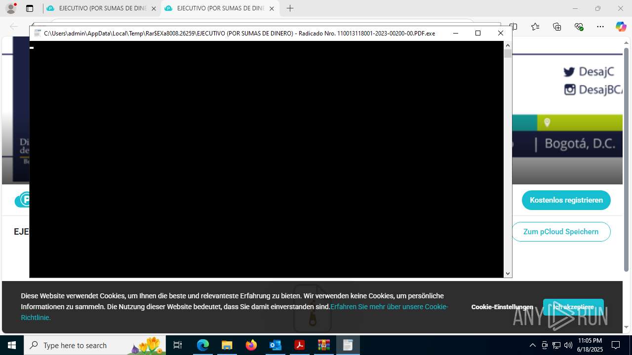Image resolution: width=632 pixels, height=355 pixels.
Task: Click the taskbar search box
Action: tap(95, 345)
